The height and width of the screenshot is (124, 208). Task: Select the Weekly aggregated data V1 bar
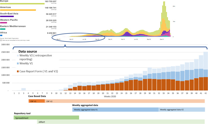pyautogui.click(x=115, y=110)
